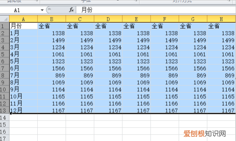This screenshot has width=236, height=141.
Task: Click cell H8 with value 869
Action: tap(221, 75)
